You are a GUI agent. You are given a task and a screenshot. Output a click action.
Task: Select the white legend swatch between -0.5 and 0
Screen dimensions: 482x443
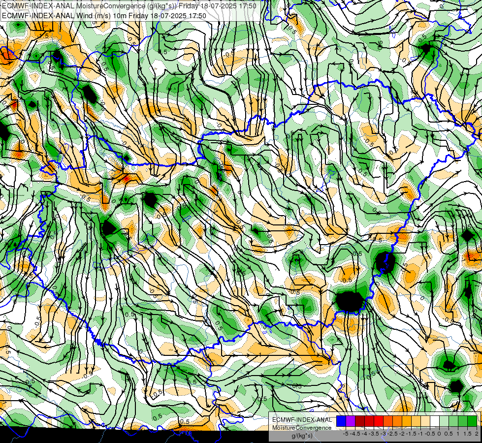435,421
